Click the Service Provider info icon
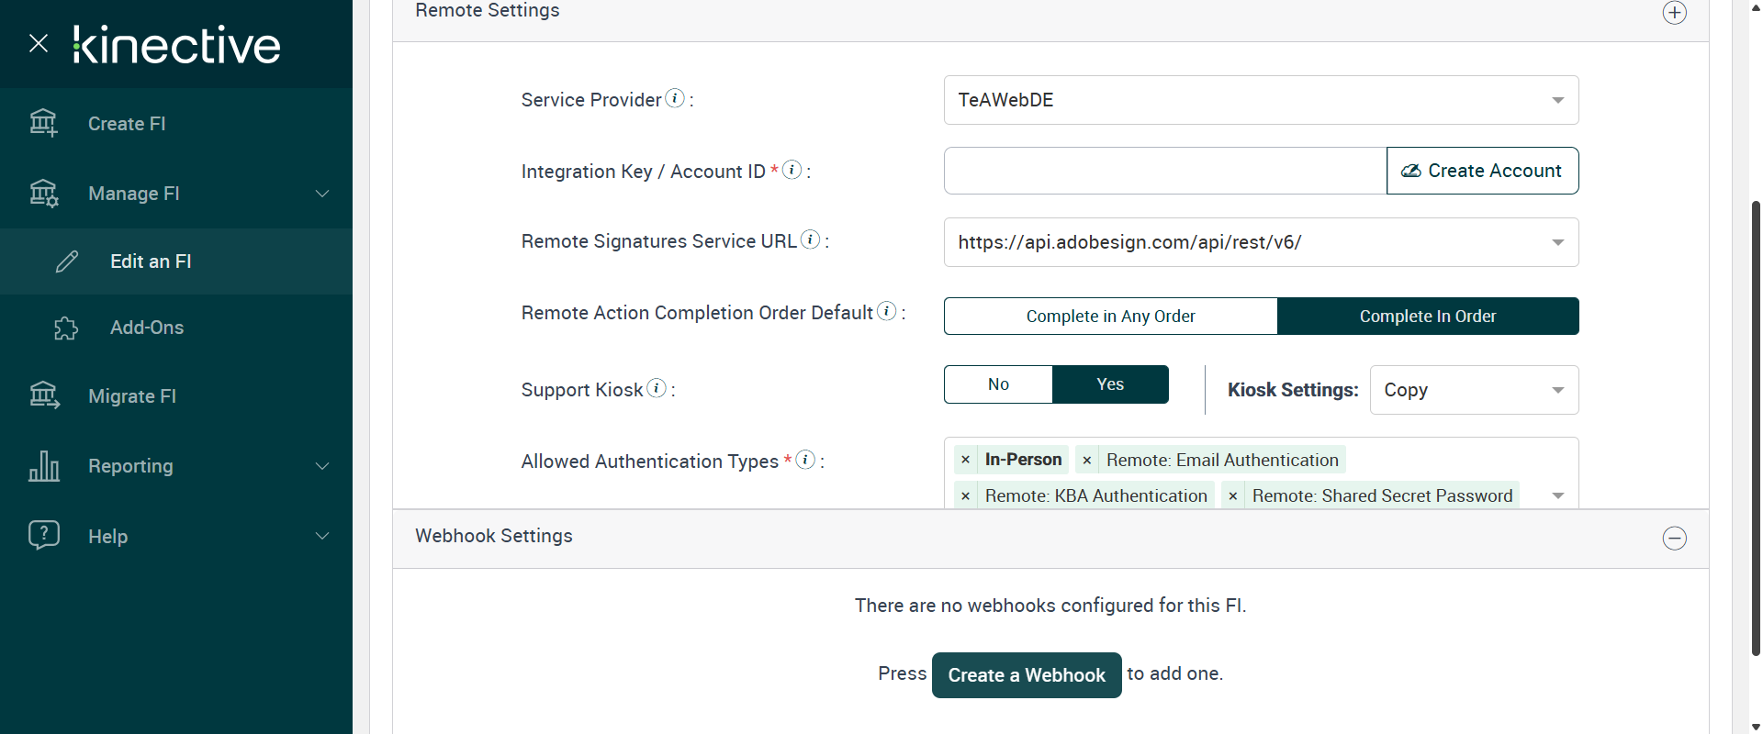The image size is (1763, 734). [x=675, y=98]
